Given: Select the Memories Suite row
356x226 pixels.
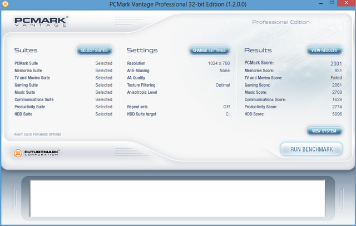Looking at the screenshot, I should pyautogui.click(x=63, y=71).
